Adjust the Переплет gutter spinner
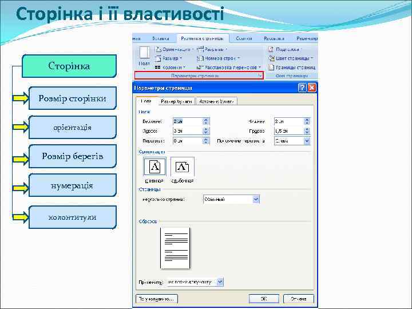This screenshot has height=309, width=412. point(206,141)
